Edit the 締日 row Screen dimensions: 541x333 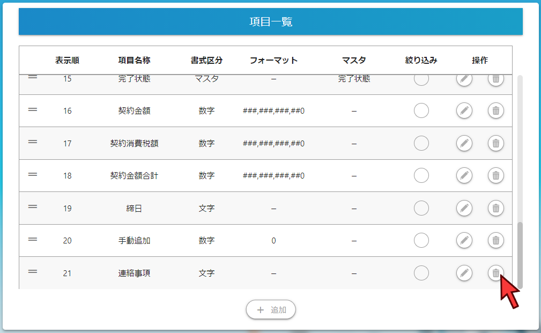[x=464, y=208]
